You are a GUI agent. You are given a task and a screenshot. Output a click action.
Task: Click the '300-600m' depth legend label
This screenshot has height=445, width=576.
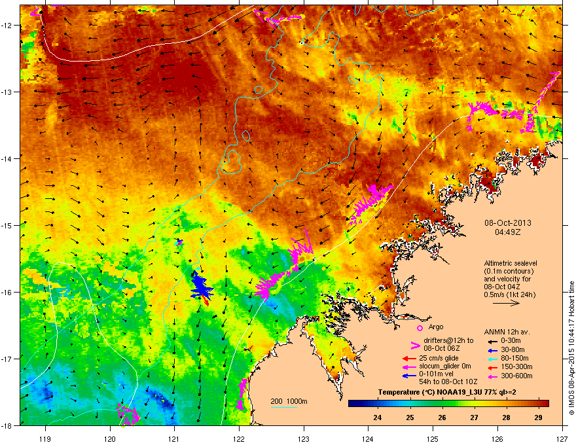(516, 376)
